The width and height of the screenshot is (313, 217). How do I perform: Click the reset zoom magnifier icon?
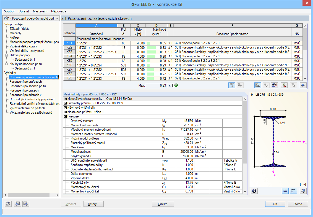[x=303, y=191]
